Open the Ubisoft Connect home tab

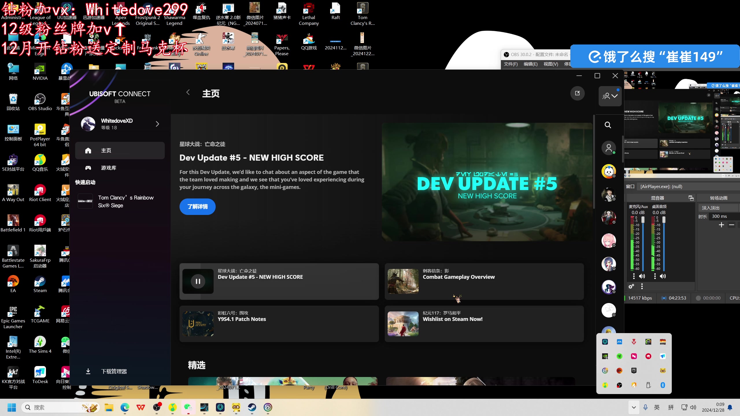[120, 151]
